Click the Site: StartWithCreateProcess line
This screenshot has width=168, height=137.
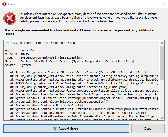69,61
